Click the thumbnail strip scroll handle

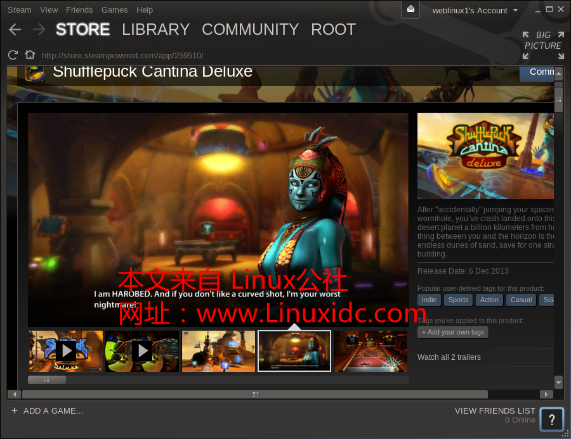(47, 379)
